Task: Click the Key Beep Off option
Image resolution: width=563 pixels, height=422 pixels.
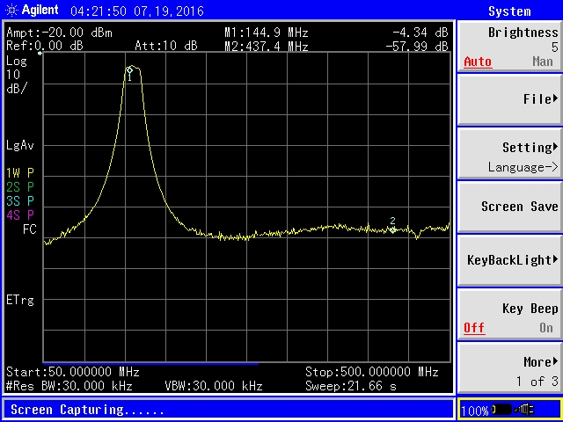Action: point(474,328)
